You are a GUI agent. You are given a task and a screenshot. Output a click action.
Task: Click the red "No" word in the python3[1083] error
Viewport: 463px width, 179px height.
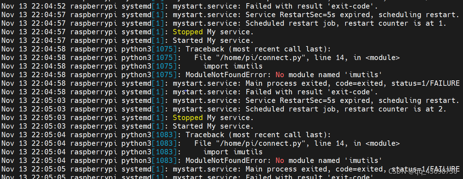click(280, 160)
